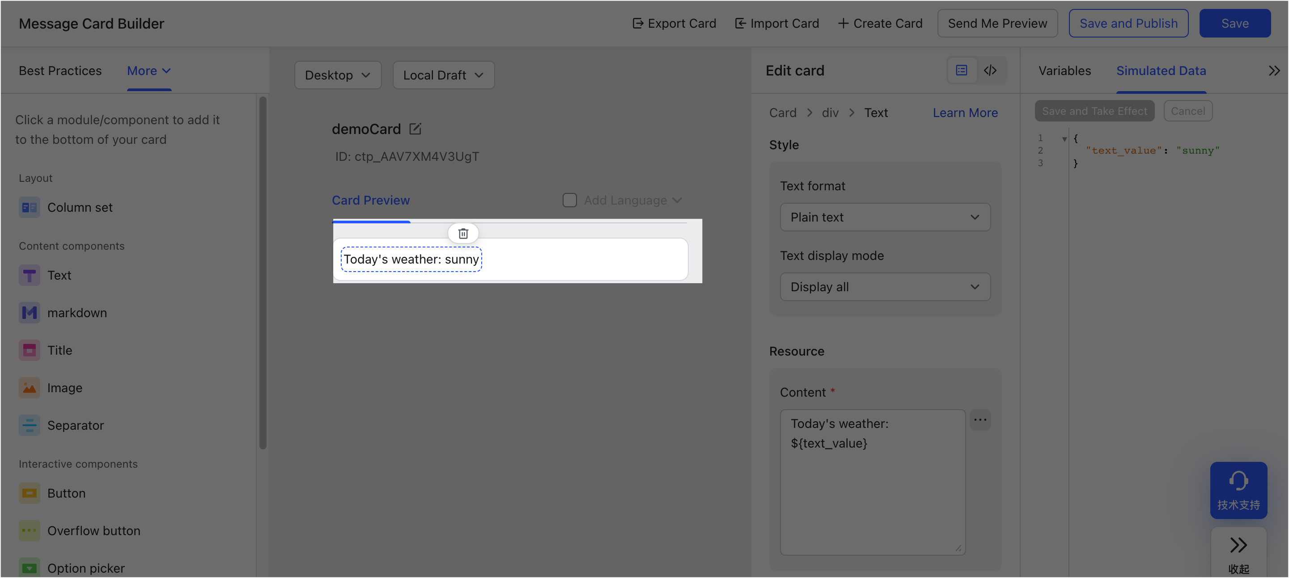Click into the Content text area
1289x578 pixels.
pos(872,482)
